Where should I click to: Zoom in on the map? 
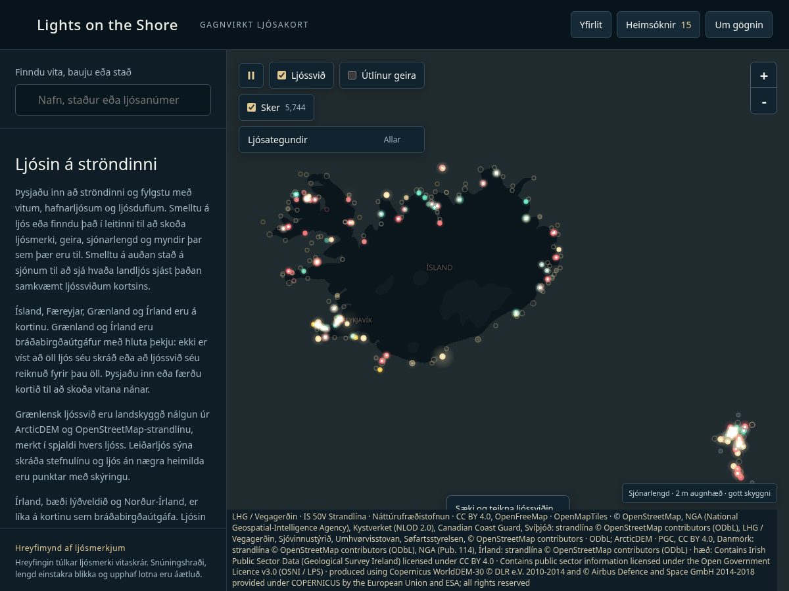tap(763, 76)
